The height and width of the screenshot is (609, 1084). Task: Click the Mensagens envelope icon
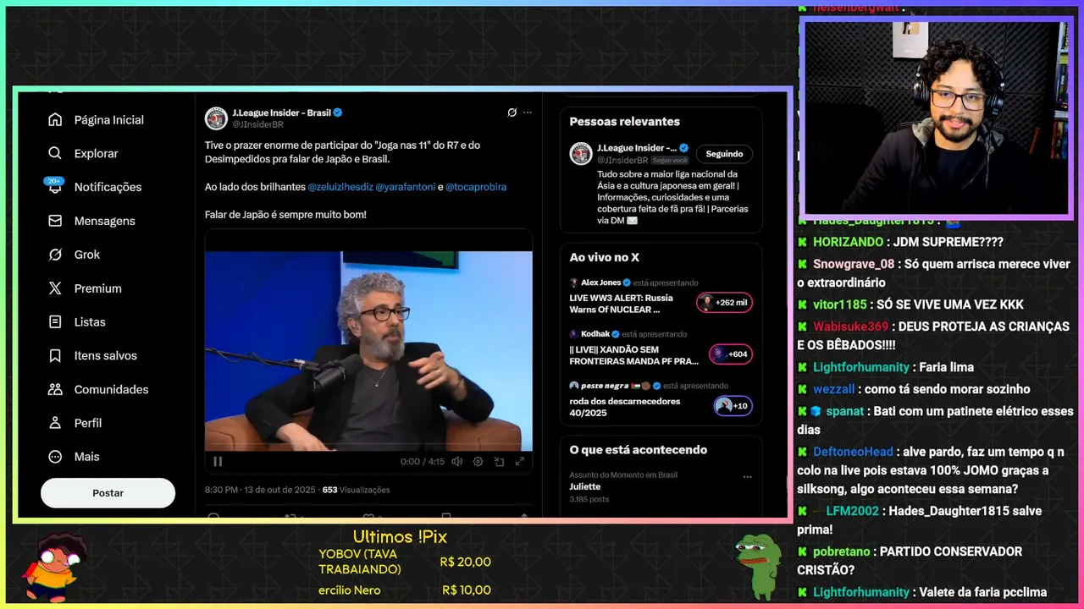[x=55, y=221]
